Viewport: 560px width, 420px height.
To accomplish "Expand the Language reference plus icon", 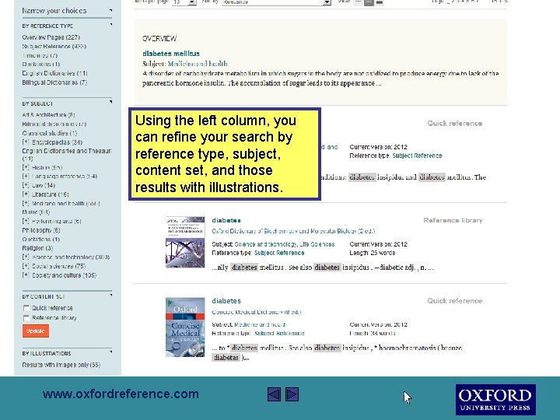I will pos(26,176).
